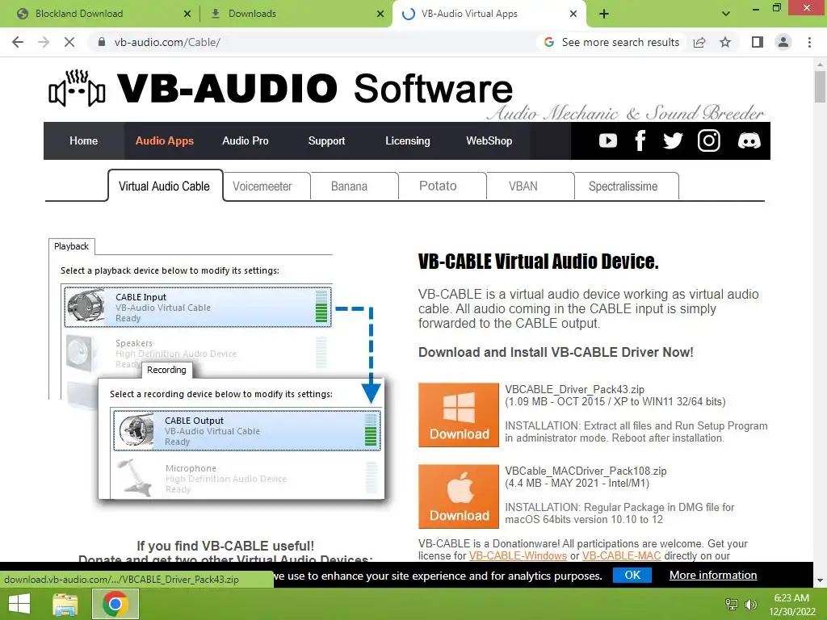Open the Licensing menu
The width and height of the screenshot is (827, 620).
click(x=408, y=140)
